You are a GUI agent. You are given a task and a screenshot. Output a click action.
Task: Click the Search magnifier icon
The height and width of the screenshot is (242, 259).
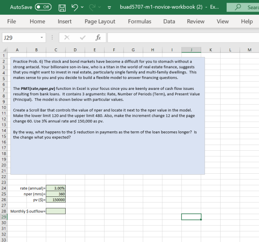[x=238, y=7]
